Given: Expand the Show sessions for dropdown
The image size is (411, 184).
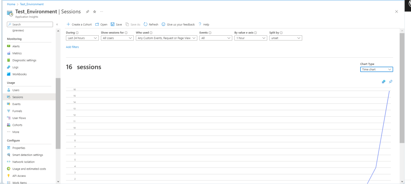Looking at the screenshot, I should (x=117, y=38).
